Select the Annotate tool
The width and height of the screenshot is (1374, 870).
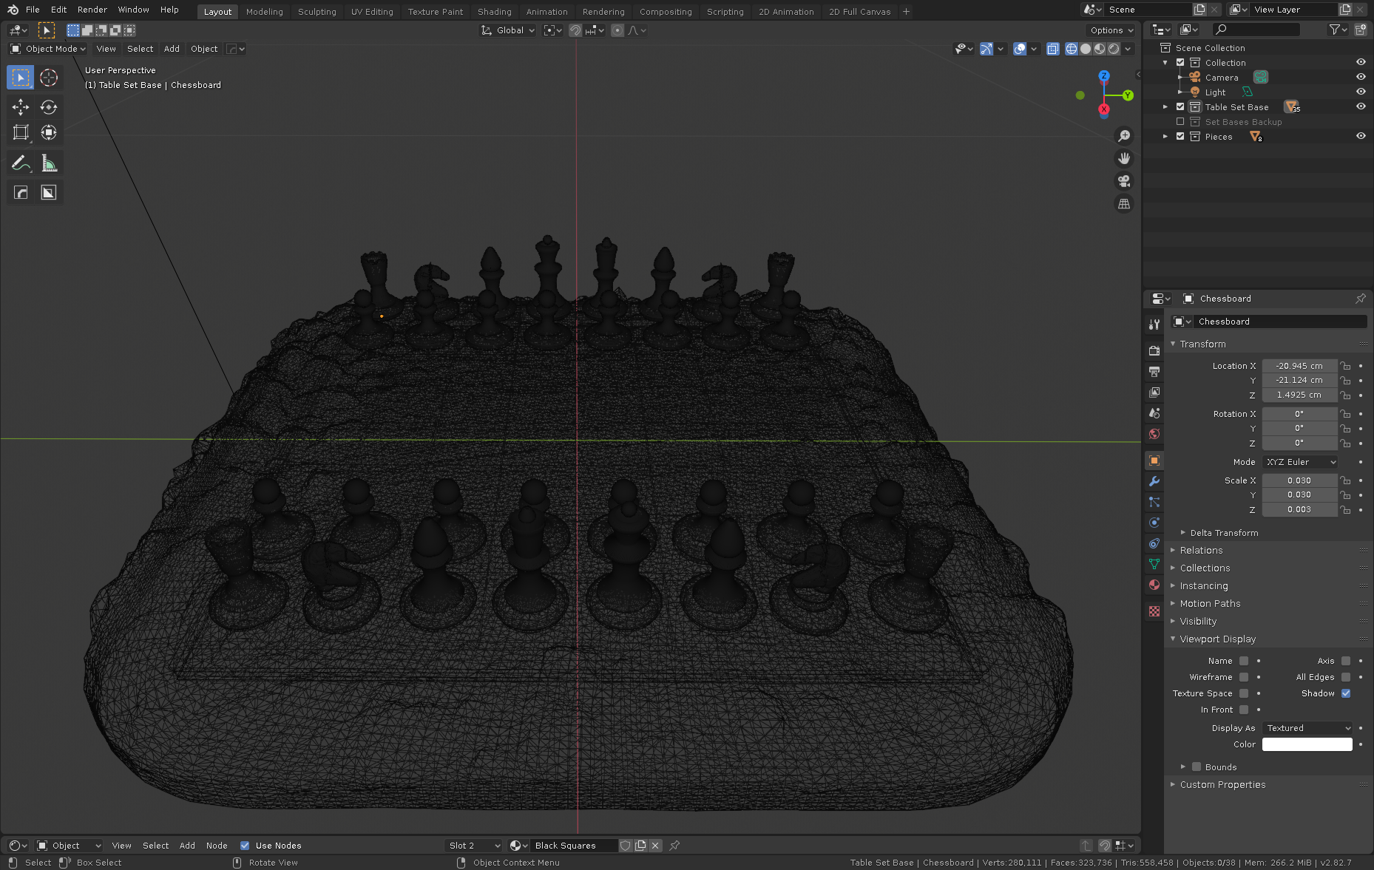(x=21, y=163)
